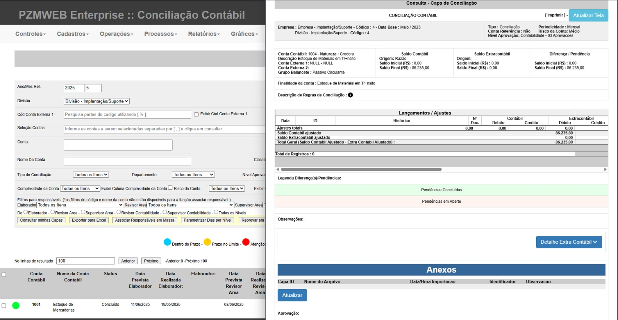618x320 pixels.
Task: Tick the checkbox for row 1001
Action: (x=4, y=306)
